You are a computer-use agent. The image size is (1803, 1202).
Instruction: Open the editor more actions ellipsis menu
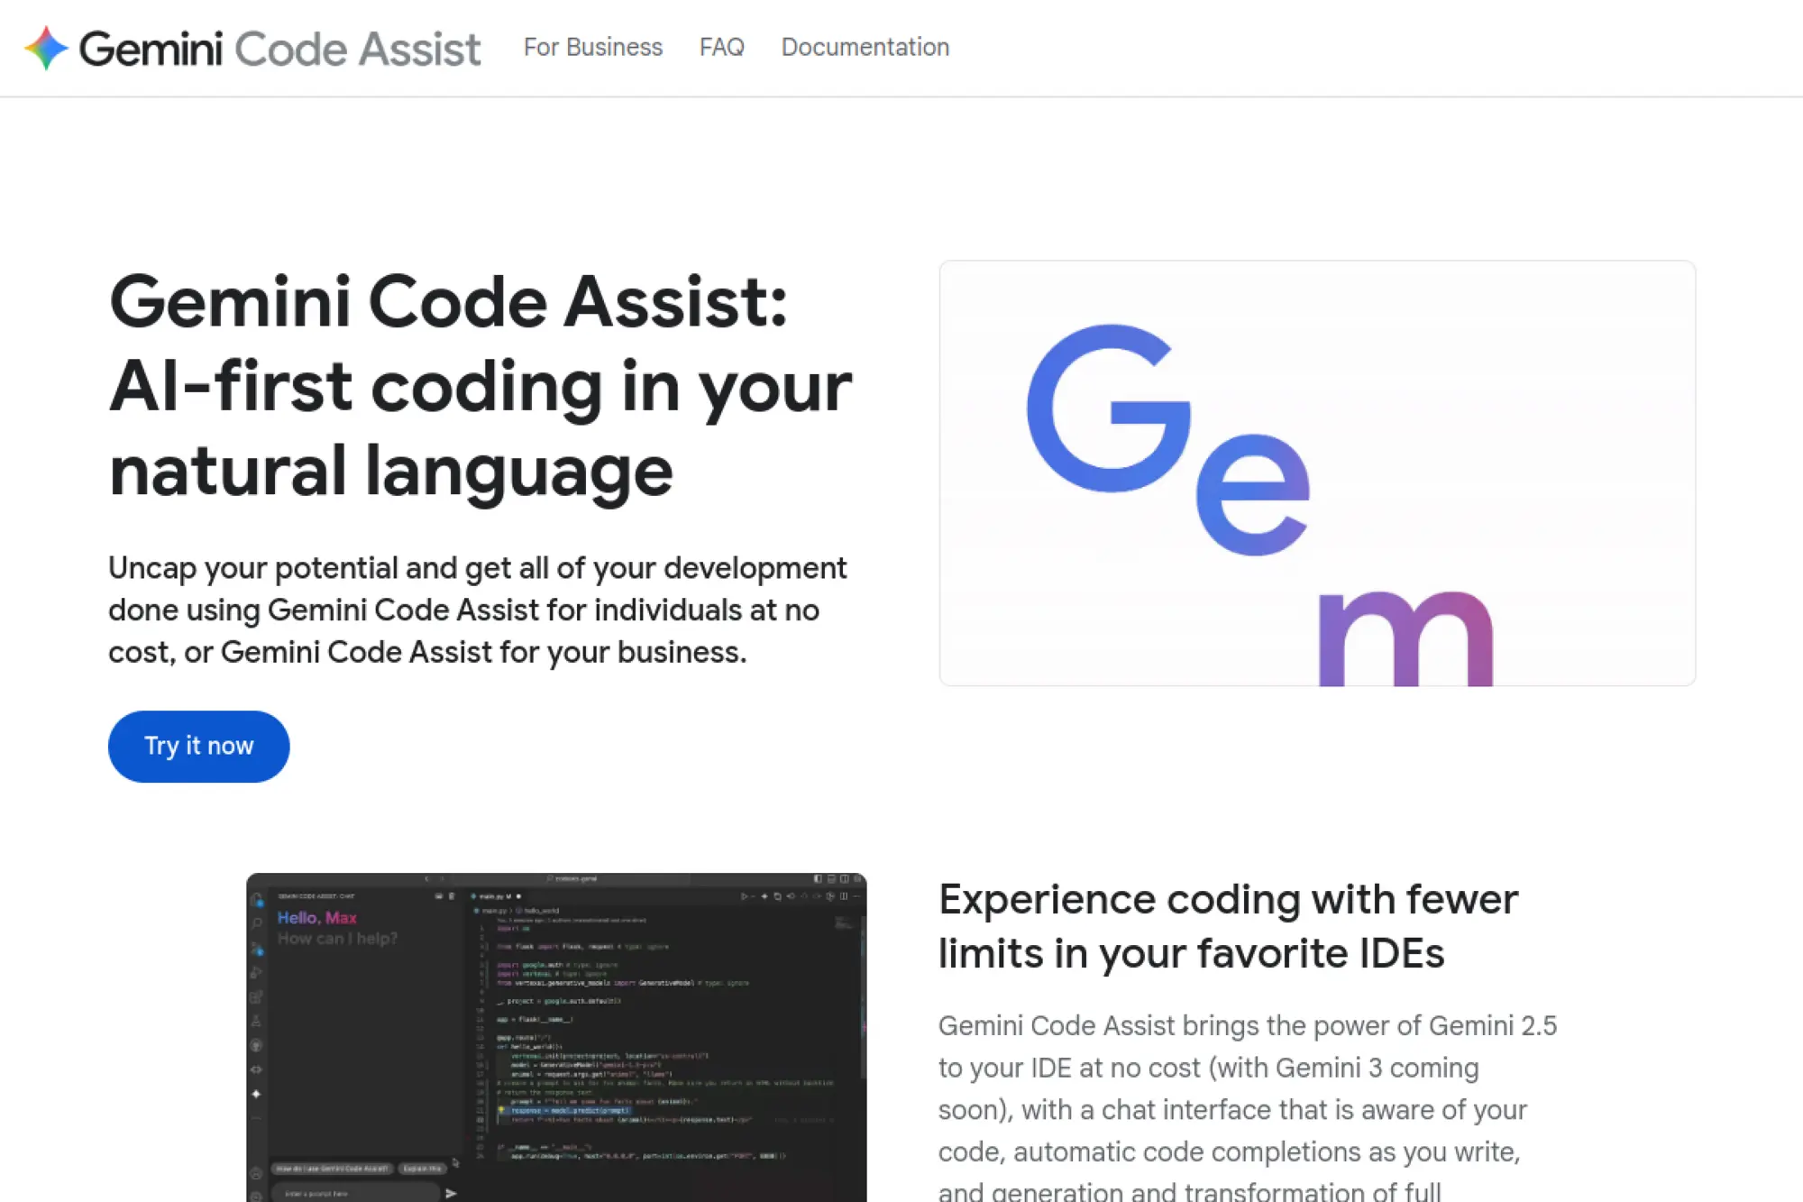(x=855, y=896)
